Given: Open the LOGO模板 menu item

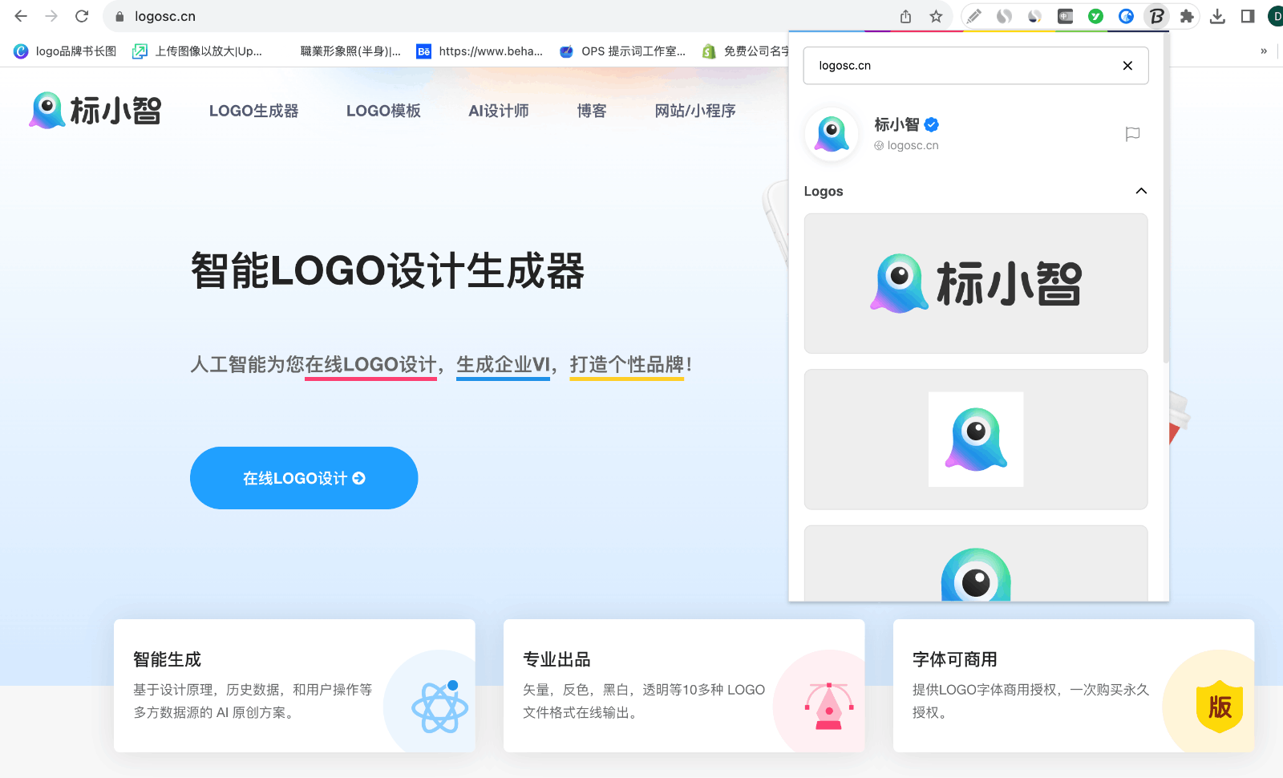Looking at the screenshot, I should 383,111.
